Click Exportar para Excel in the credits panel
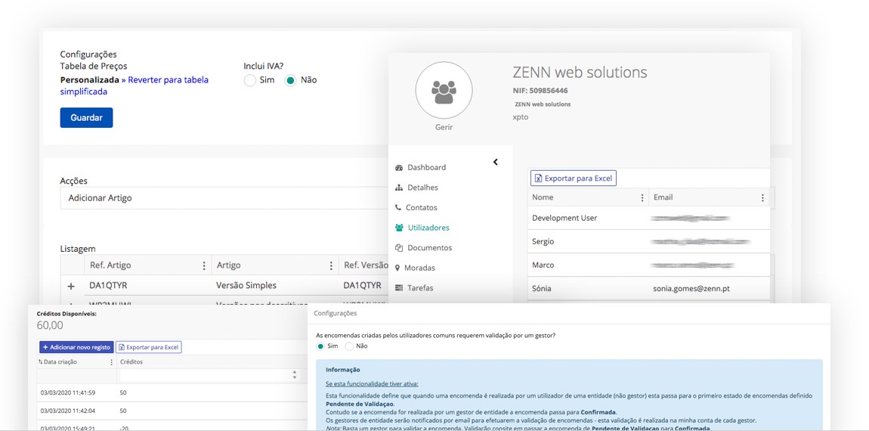869x431 pixels. pyautogui.click(x=149, y=347)
